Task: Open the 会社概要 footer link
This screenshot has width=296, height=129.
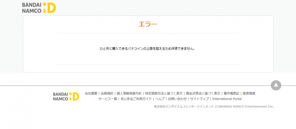Action: coord(91,93)
